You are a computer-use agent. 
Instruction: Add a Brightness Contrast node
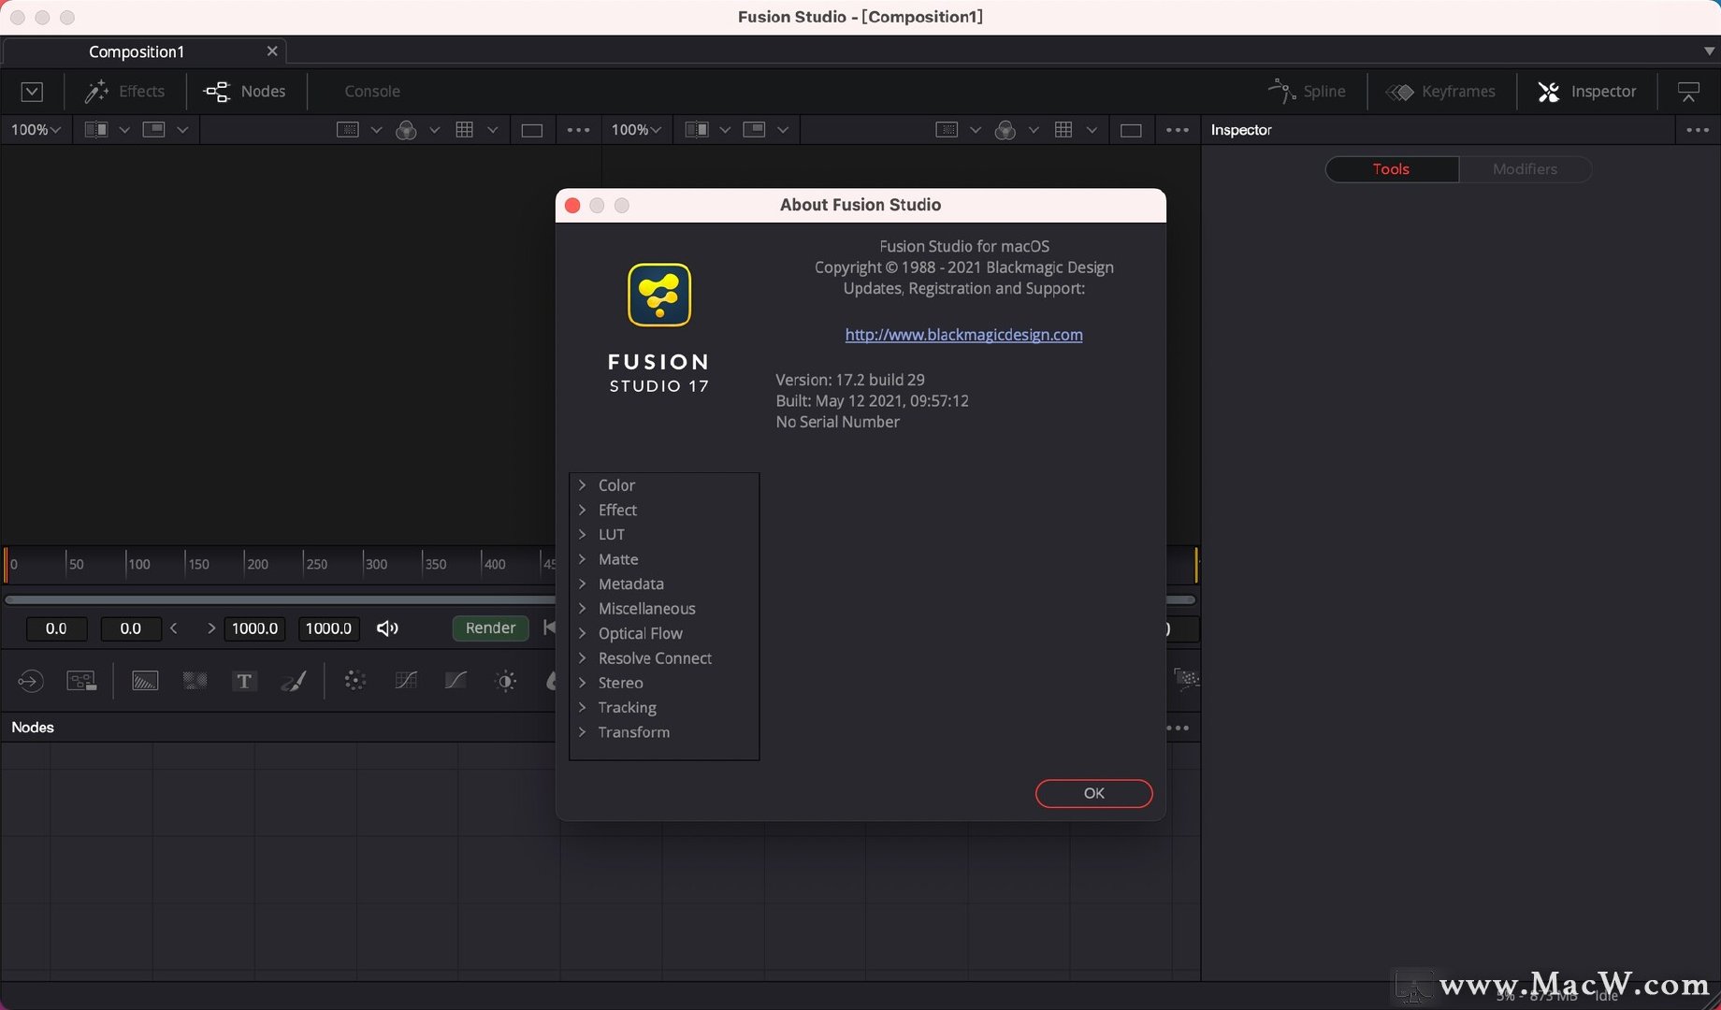coord(505,681)
